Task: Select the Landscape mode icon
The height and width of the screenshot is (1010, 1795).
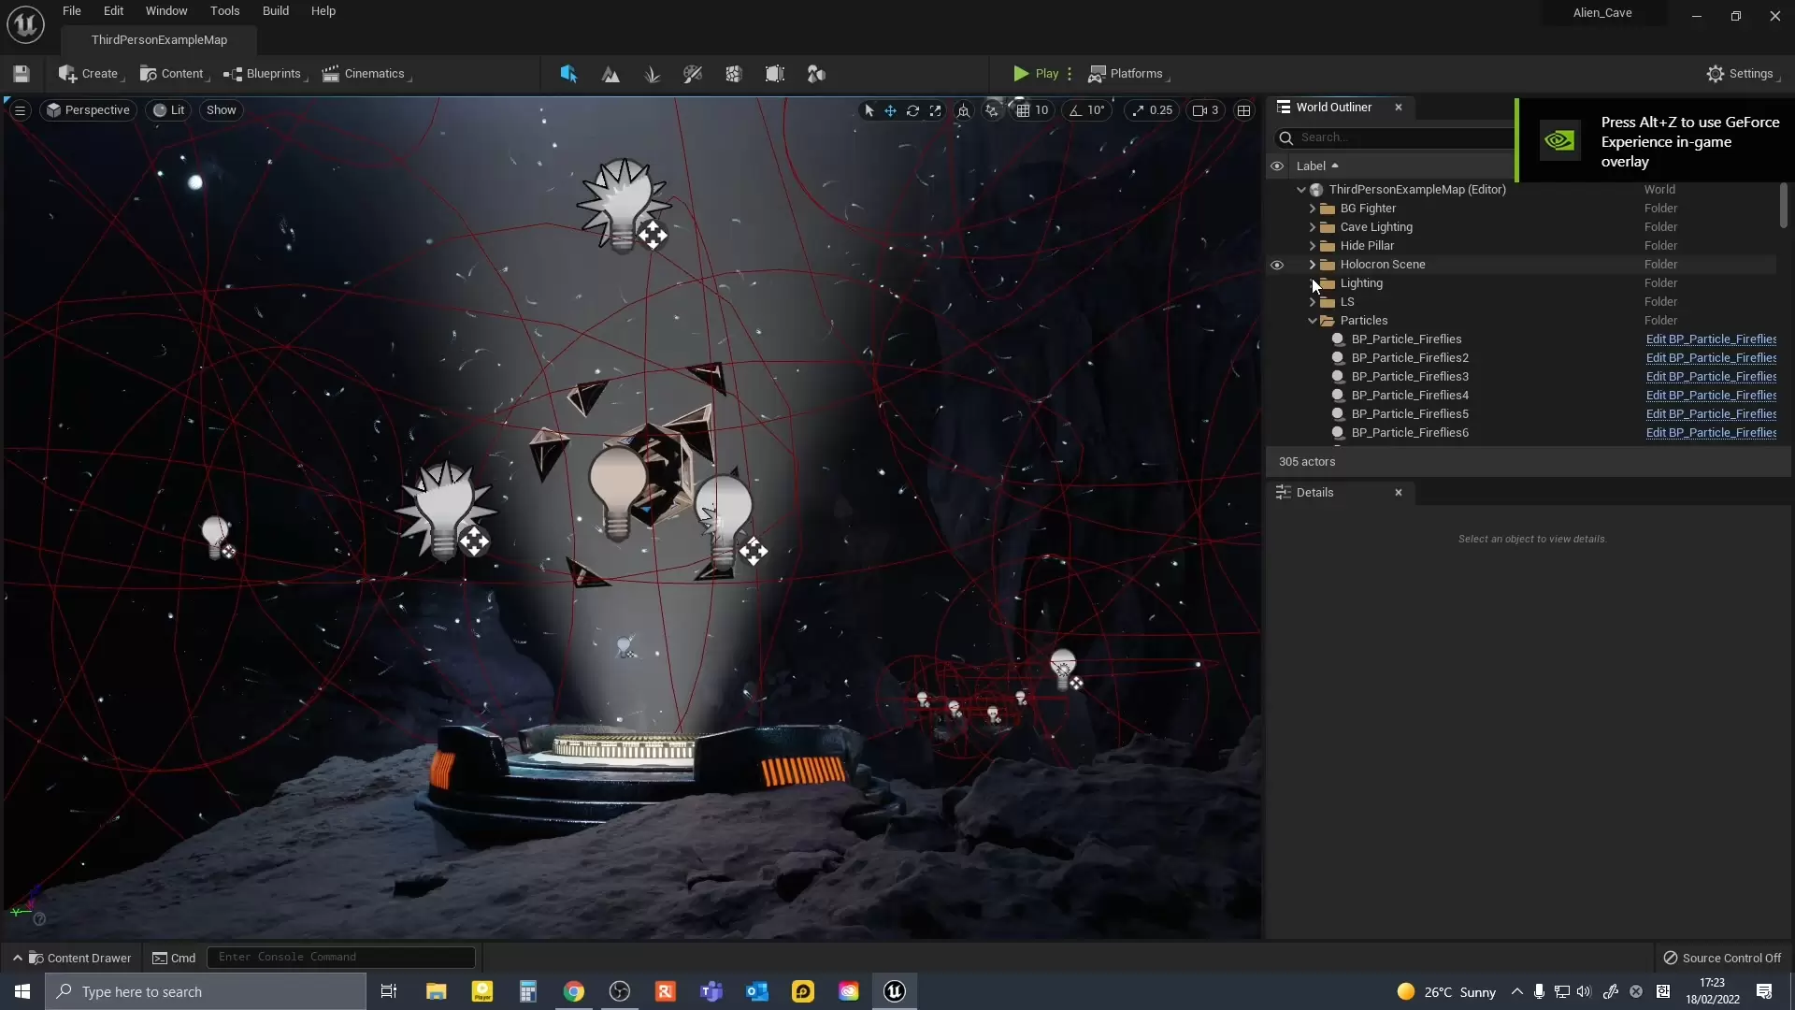Action: (x=610, y=74)
